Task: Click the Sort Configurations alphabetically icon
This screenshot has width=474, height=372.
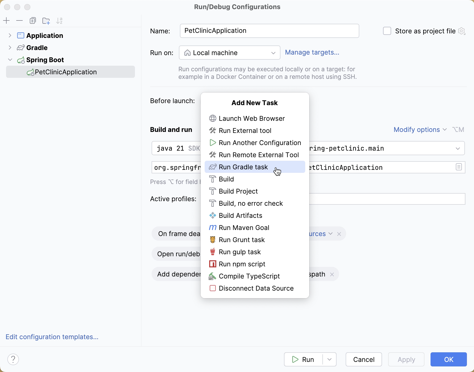Action: tap(59, 21)
